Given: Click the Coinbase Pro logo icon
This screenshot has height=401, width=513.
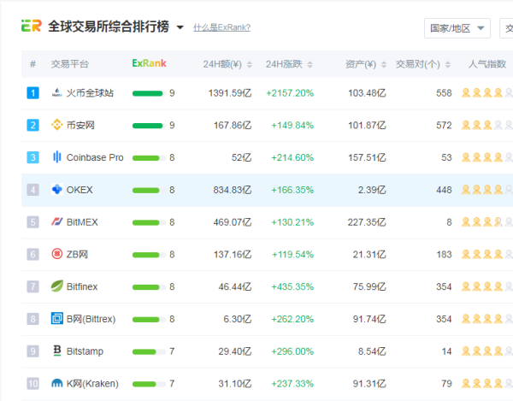Looking at the screenshot, I should (57, 157).
